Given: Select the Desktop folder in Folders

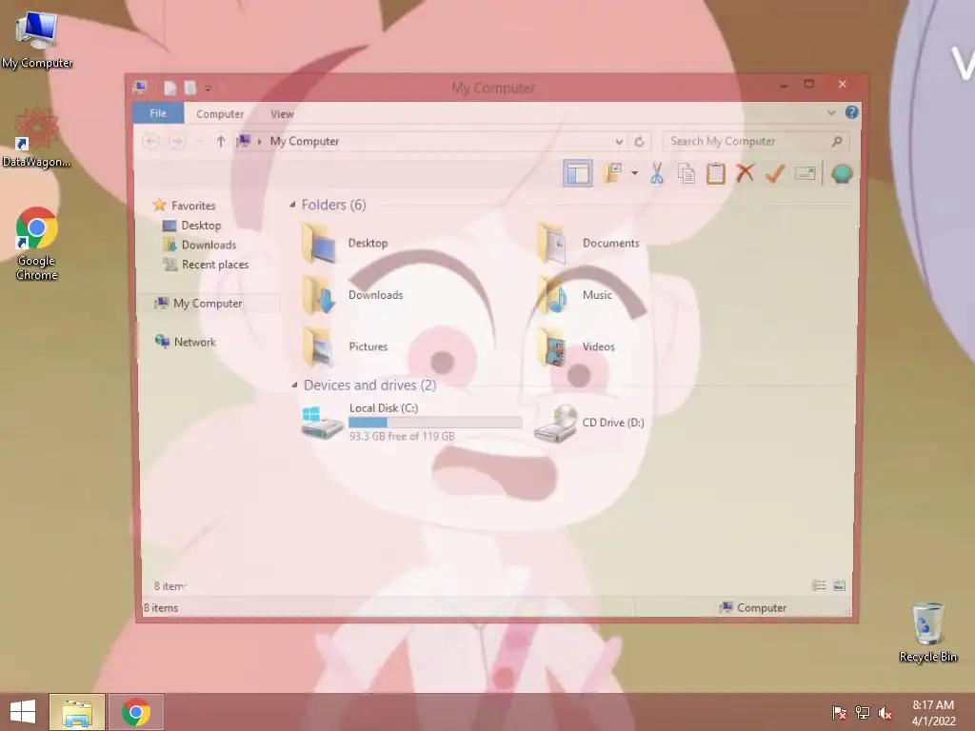Looking at the screenshot, I should tap(345, 243).
